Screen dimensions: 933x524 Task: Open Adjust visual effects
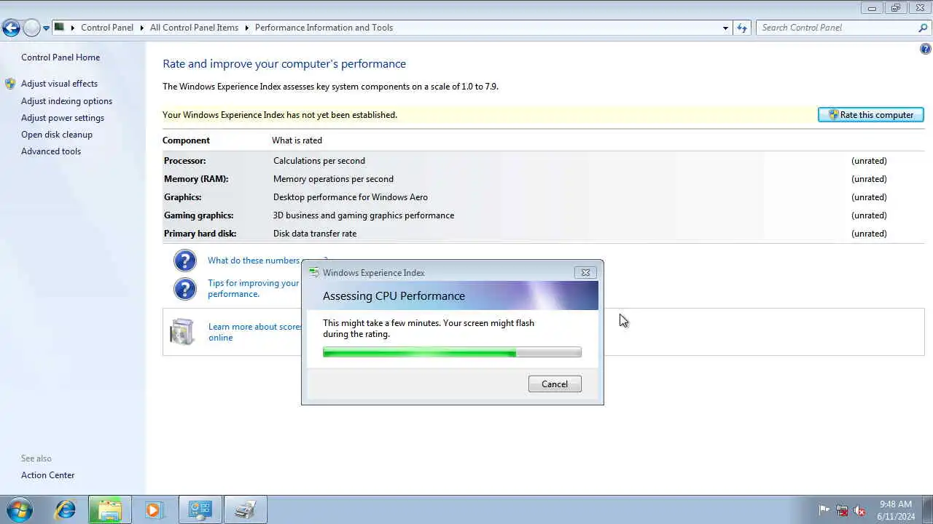pyautogui.click(x=59, y=84)
